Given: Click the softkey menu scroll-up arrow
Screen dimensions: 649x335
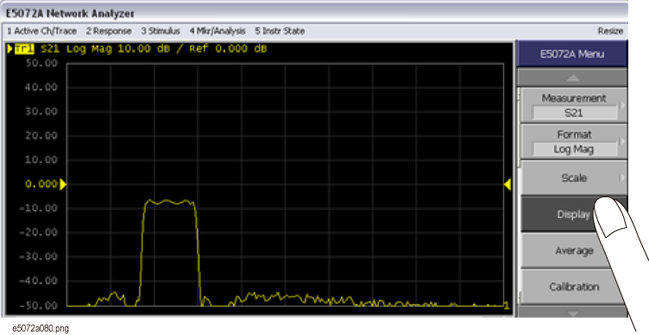Looking at the screenshot, I should 573,78.
